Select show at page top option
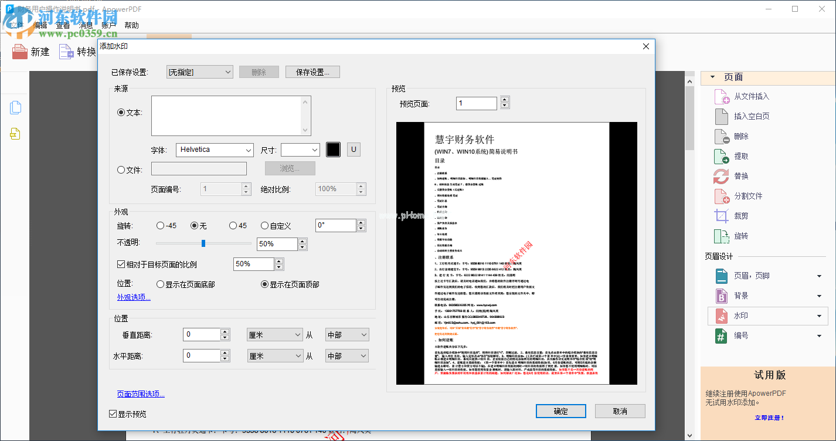 (x=264, y=284)
